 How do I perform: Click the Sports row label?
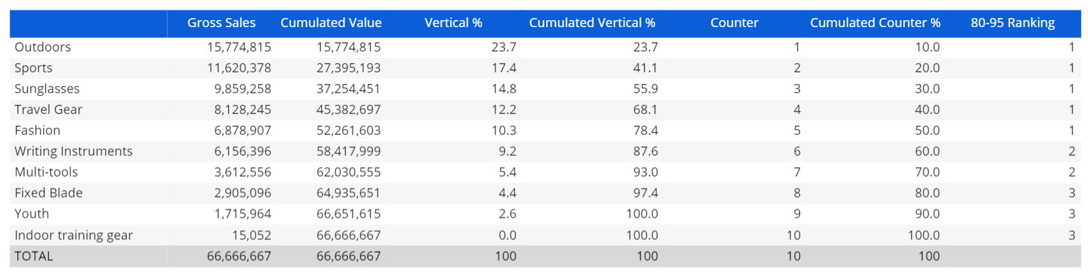pyautogui.click(x=33, y=68)
